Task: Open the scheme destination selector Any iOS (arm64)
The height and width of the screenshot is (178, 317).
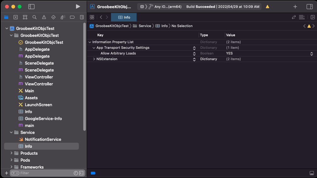Action: (168, 7)
